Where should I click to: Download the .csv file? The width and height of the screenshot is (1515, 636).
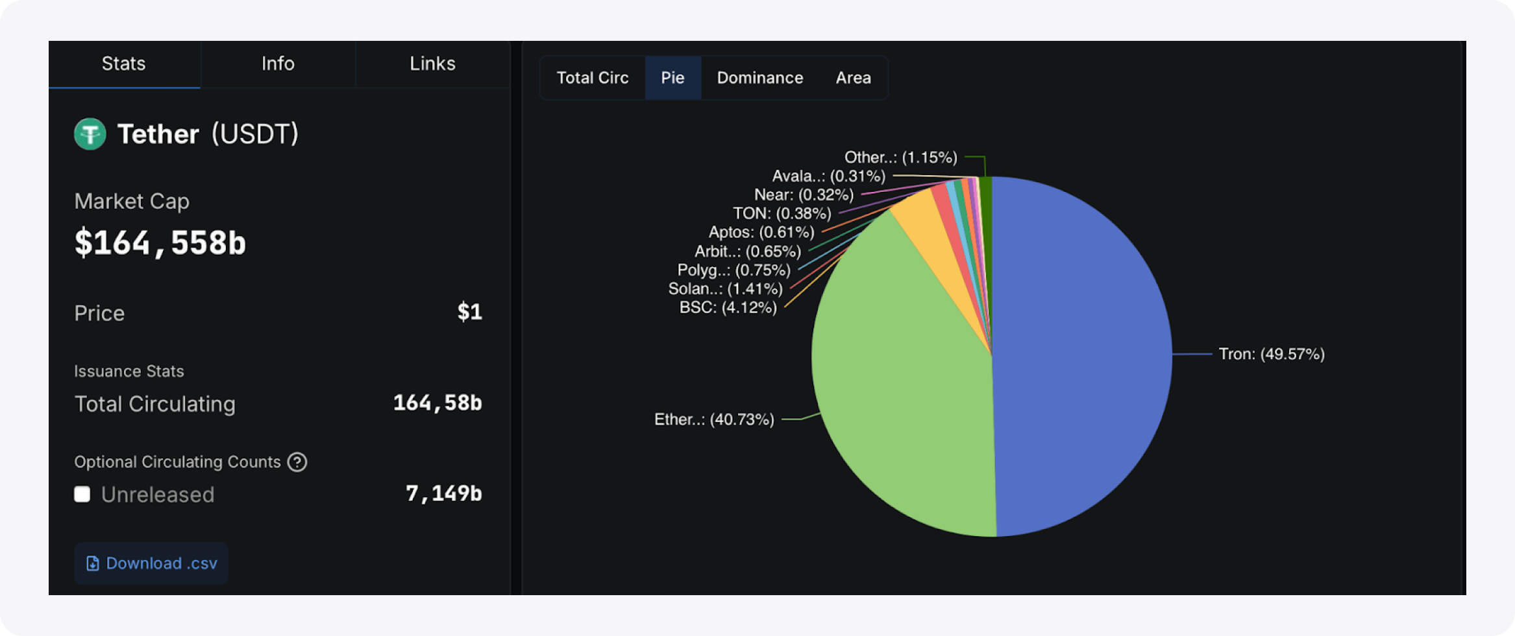151,563
